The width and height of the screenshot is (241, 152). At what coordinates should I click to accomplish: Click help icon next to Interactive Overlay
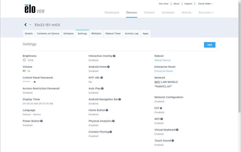[x=114, y=56]
